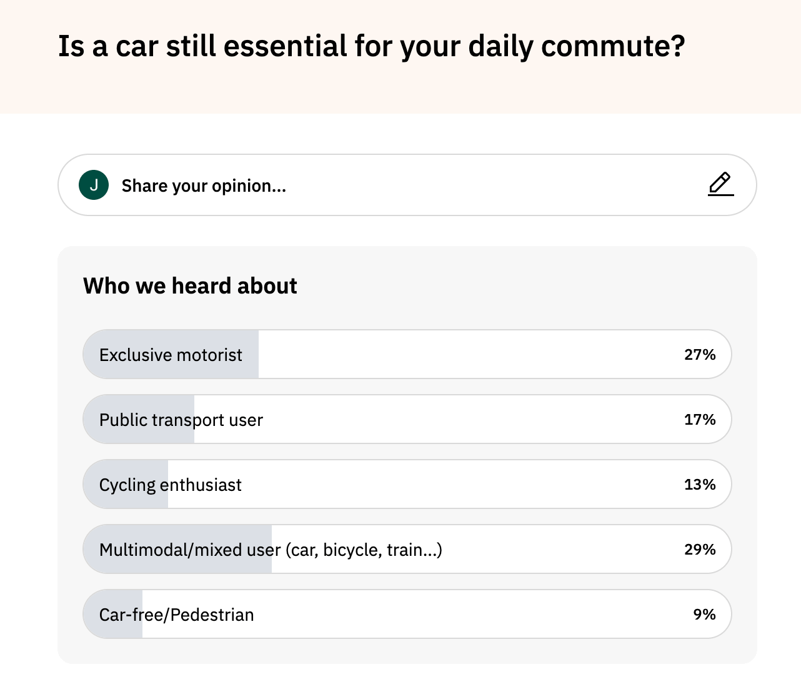Select the Public transport user bar
801x692 pixels.
[x=407, y=419]
